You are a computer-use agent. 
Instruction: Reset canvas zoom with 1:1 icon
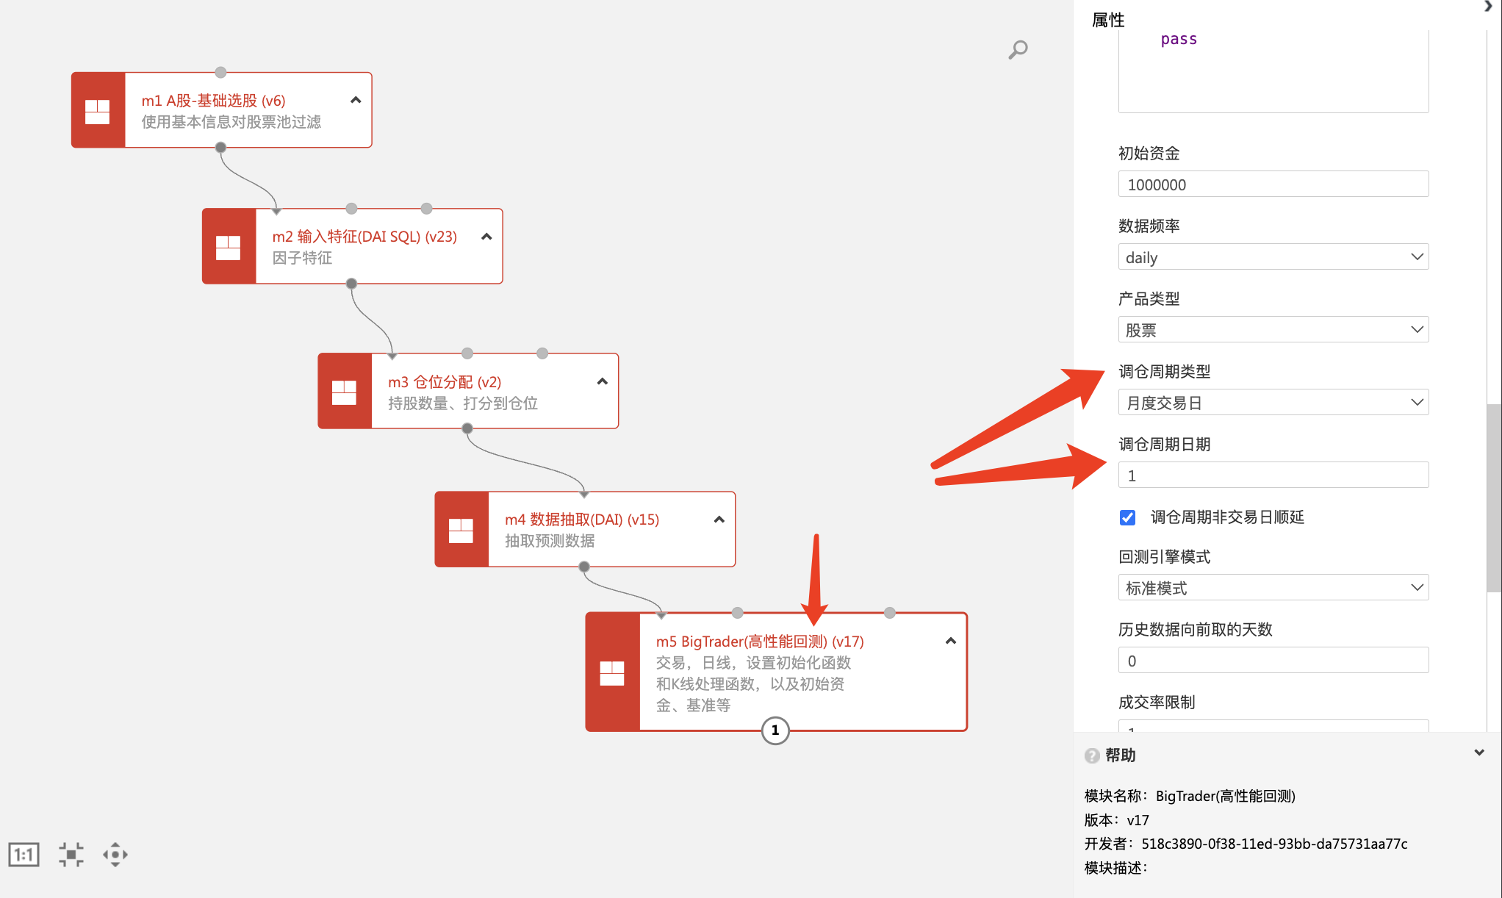[x=24, y=855]
